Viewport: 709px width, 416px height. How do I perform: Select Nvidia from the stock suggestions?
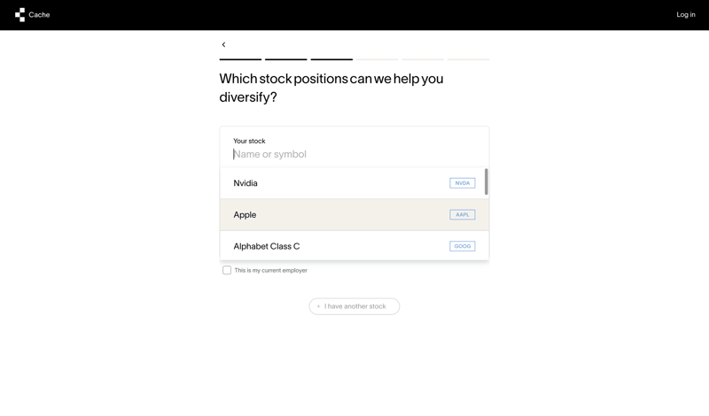click(x=245, y=183)
